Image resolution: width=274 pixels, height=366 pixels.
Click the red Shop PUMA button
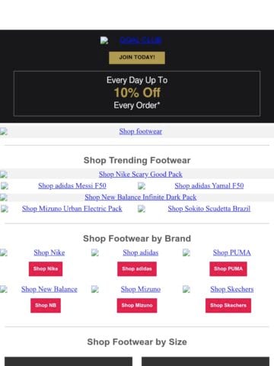[x=228, y=269]
